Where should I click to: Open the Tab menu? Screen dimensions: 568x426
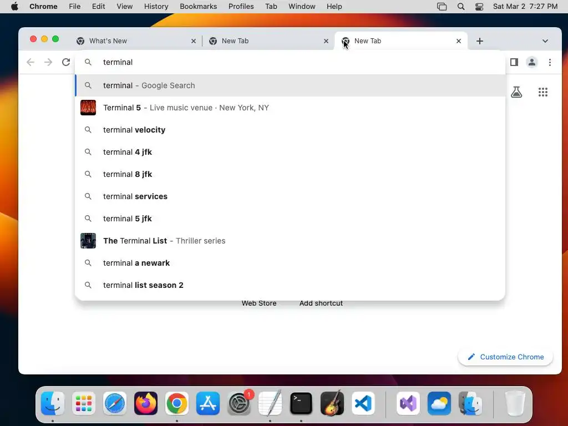(271, 7)
